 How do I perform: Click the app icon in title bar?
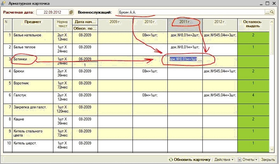pos(4,3)
